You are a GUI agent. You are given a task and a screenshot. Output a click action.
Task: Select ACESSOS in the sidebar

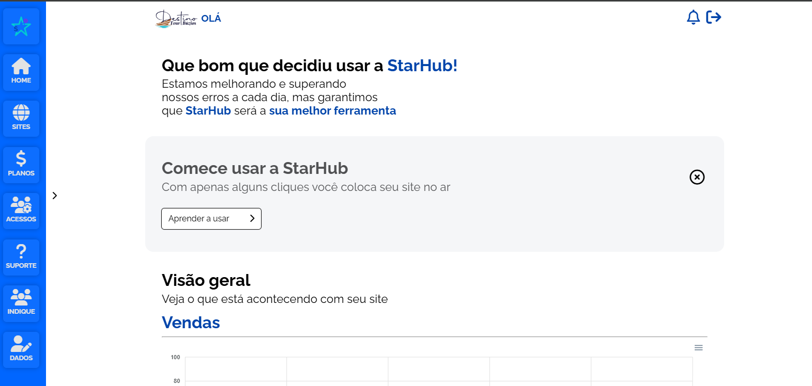pos(21,211)
